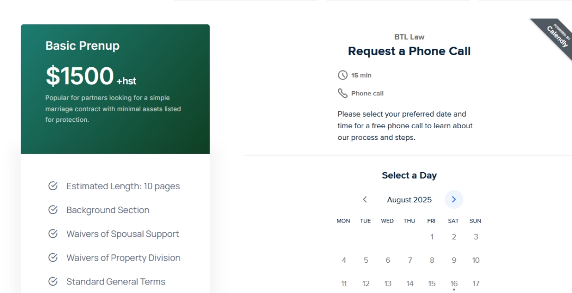
Task: Go to next month in calendar
Action: 454,200
